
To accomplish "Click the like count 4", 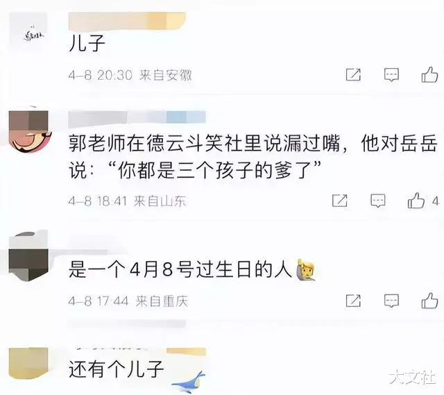I will (x=436, y=201).
